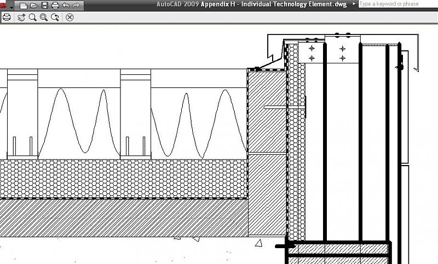Redo the last undone action
Screen dimensions: 438x264
76,5
